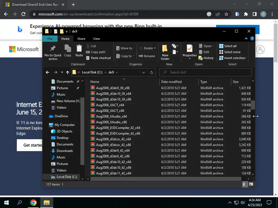Open file History

[x=206, y=58]
